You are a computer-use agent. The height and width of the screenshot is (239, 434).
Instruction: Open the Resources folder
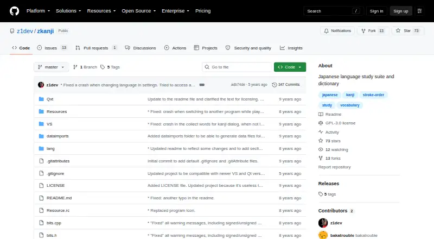[x=57, y=112]
